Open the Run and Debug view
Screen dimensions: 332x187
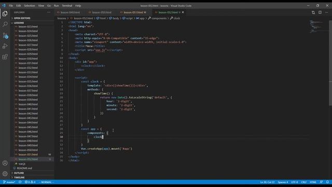[x=5, y=46]
